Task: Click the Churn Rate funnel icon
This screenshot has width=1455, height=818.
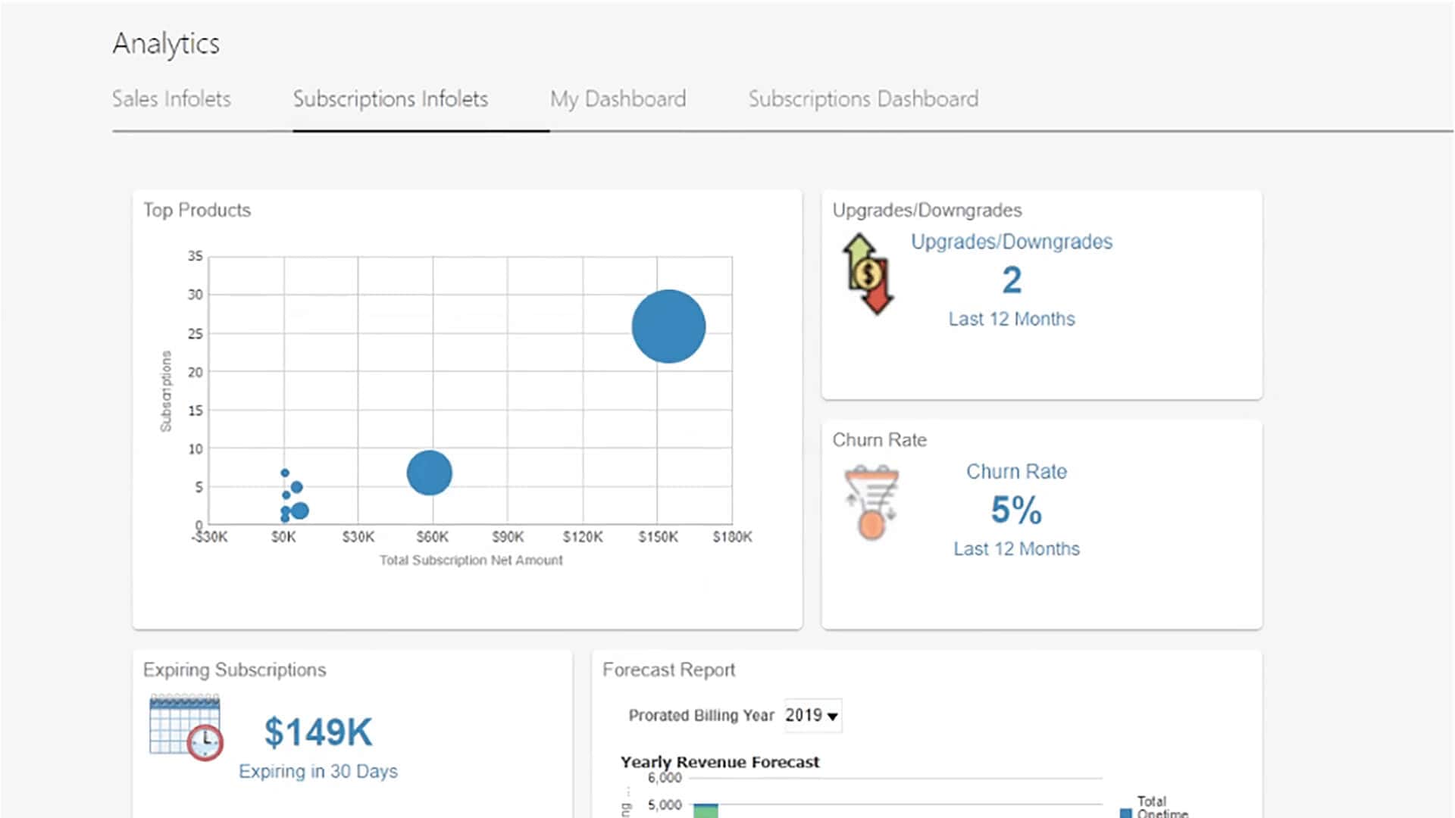Action: [871, 500]
